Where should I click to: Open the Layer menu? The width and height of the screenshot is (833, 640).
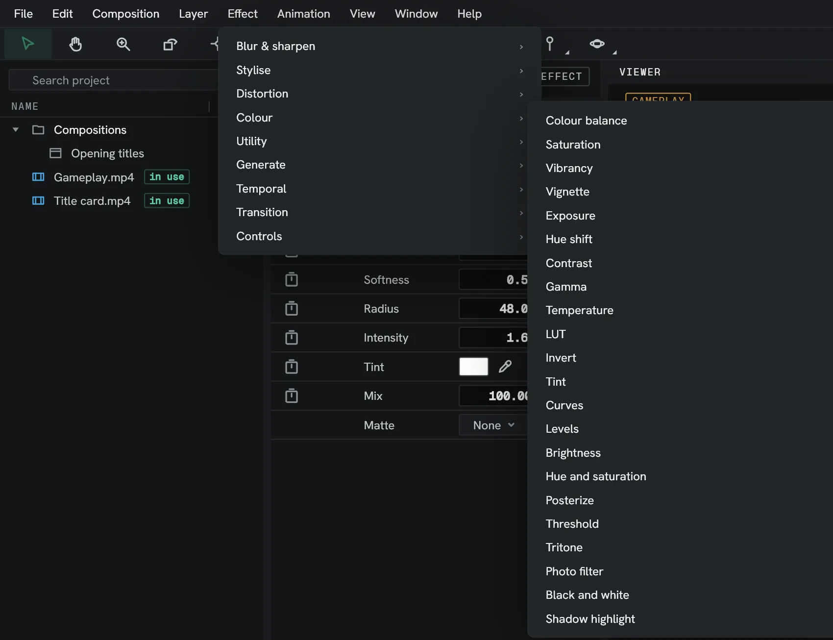194,14
